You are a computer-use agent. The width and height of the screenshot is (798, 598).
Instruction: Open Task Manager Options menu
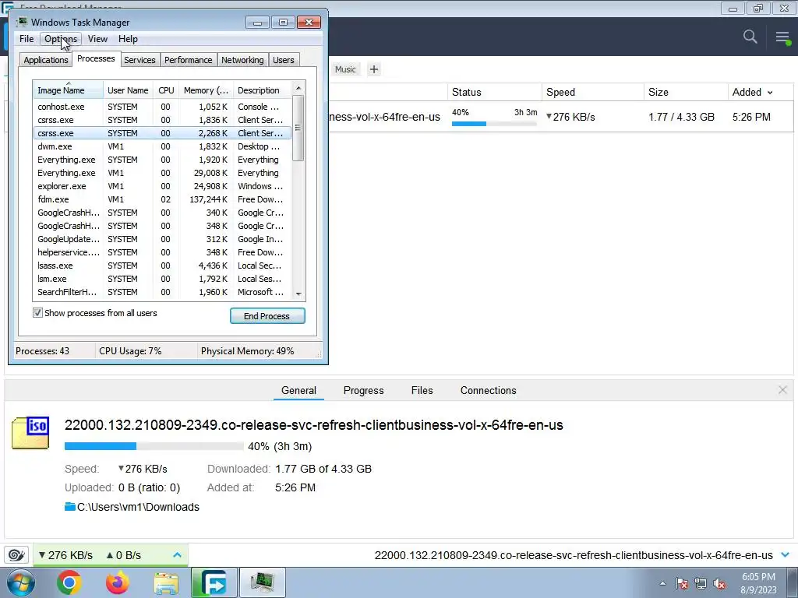pyautogui.click(x=61, y=39)
